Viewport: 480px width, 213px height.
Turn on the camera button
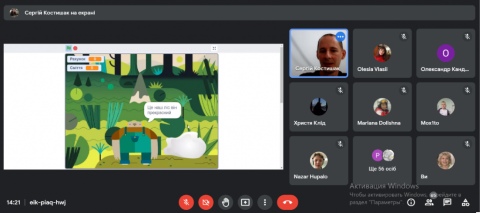coord(206,202)
